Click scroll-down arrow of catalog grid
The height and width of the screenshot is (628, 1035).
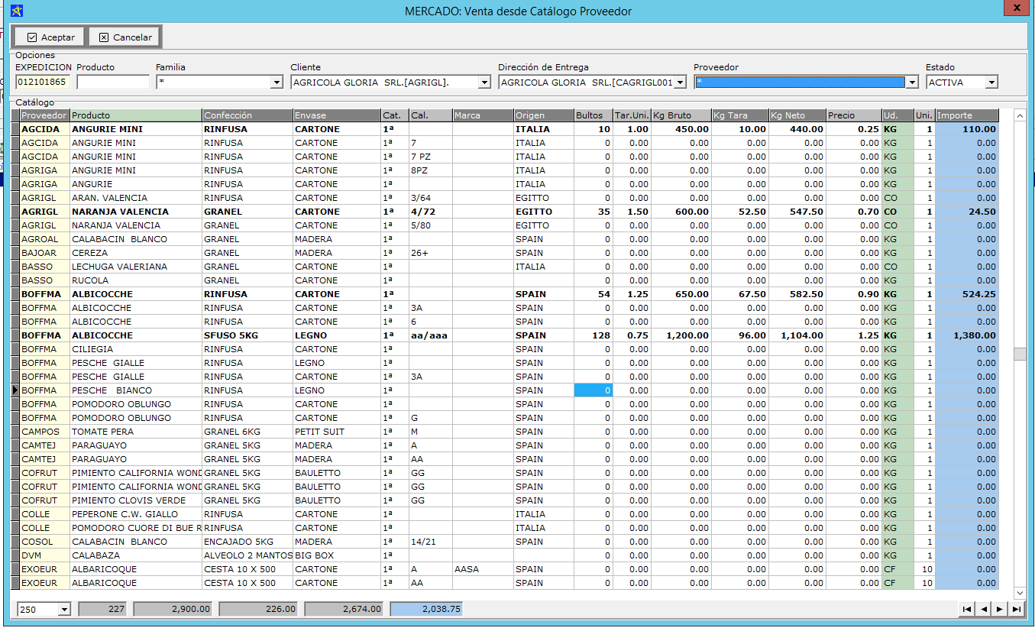click(x=1019, y=593)
